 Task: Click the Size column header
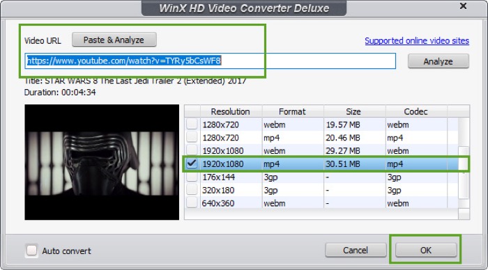pyautogui.click(x=354, y=111)
